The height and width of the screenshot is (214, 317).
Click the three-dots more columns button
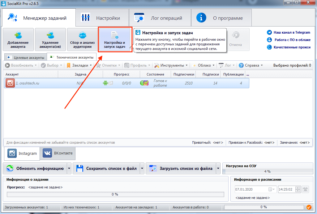pos(247,75)
